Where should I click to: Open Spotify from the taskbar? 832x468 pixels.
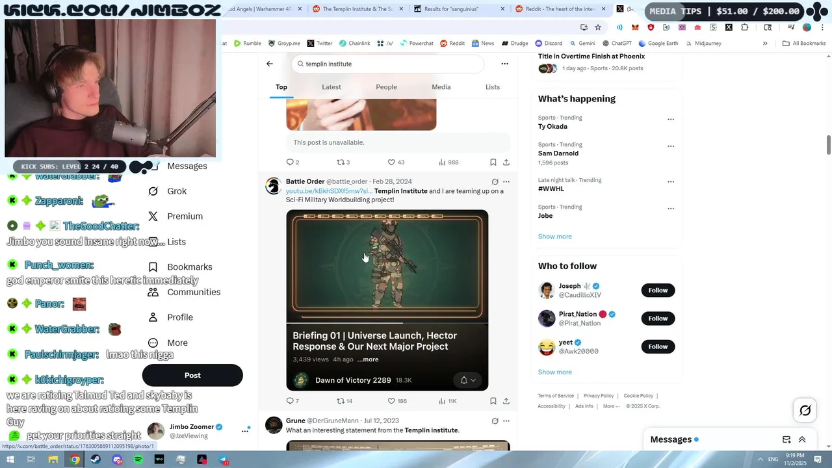(138, 460)
